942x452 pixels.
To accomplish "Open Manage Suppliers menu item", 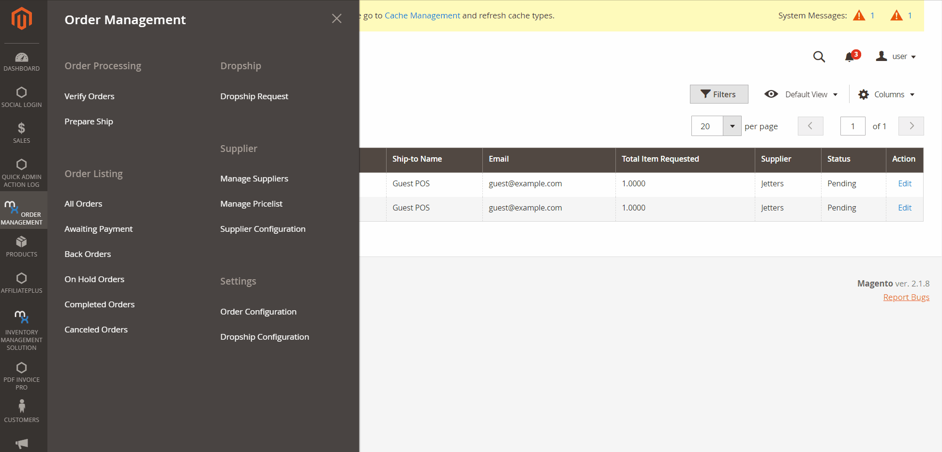I will tap(254, 179).
